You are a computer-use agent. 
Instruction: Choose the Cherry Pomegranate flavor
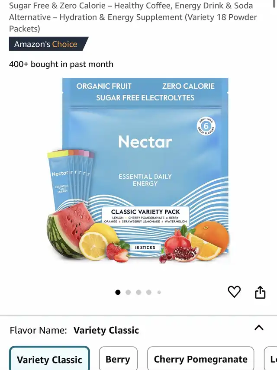coord(201,358)
